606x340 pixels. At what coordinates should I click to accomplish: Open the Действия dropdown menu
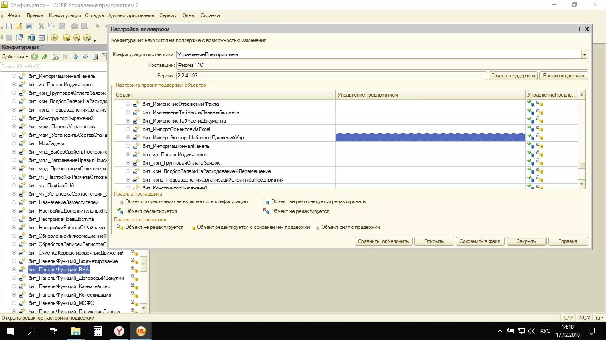(15, 57)
